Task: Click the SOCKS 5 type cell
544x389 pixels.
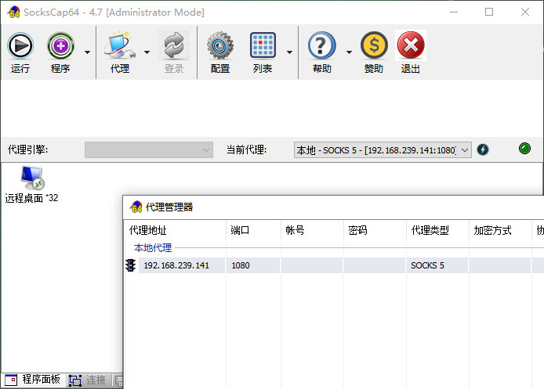Action: pos(437,265)
